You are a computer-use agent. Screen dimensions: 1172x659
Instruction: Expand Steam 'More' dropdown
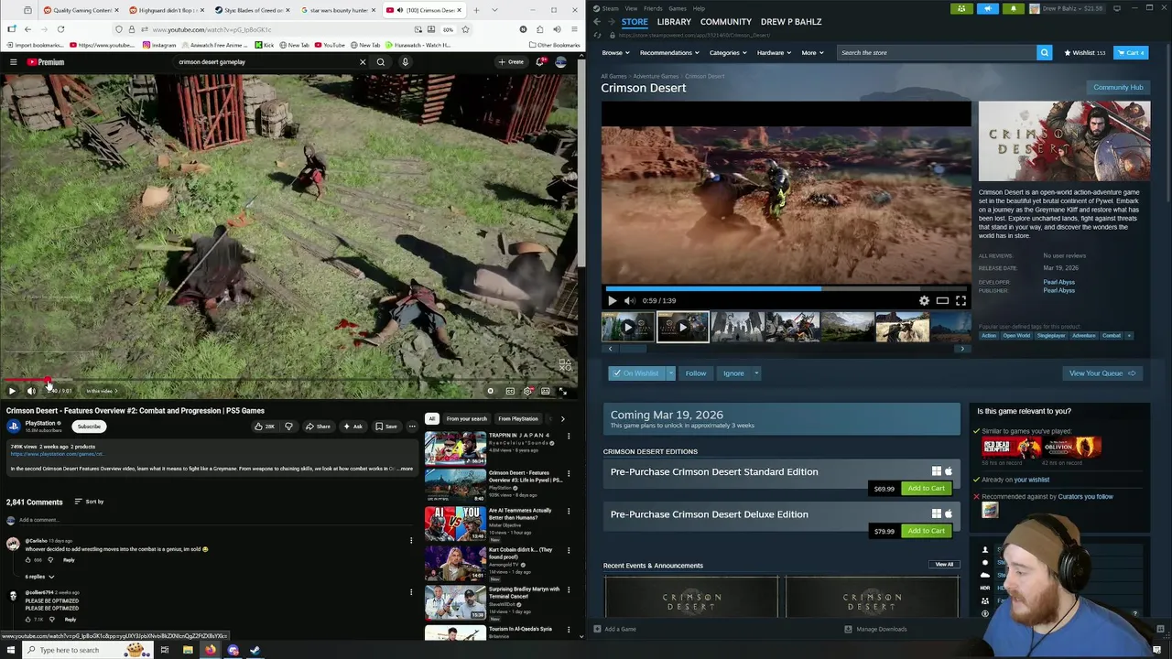pyautogui.click(x=812, y=53)
